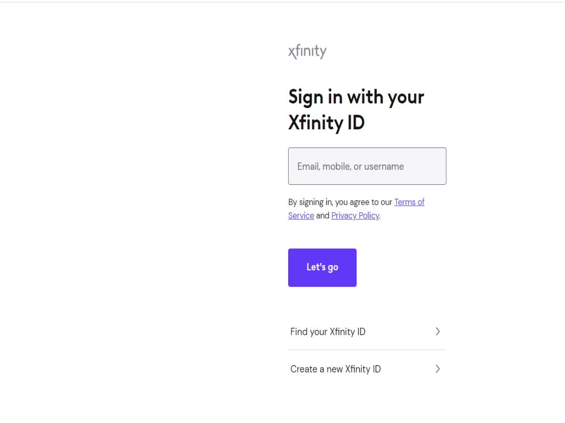Expand Create a new Xfinity ID with its chevron

click(437, 369)
